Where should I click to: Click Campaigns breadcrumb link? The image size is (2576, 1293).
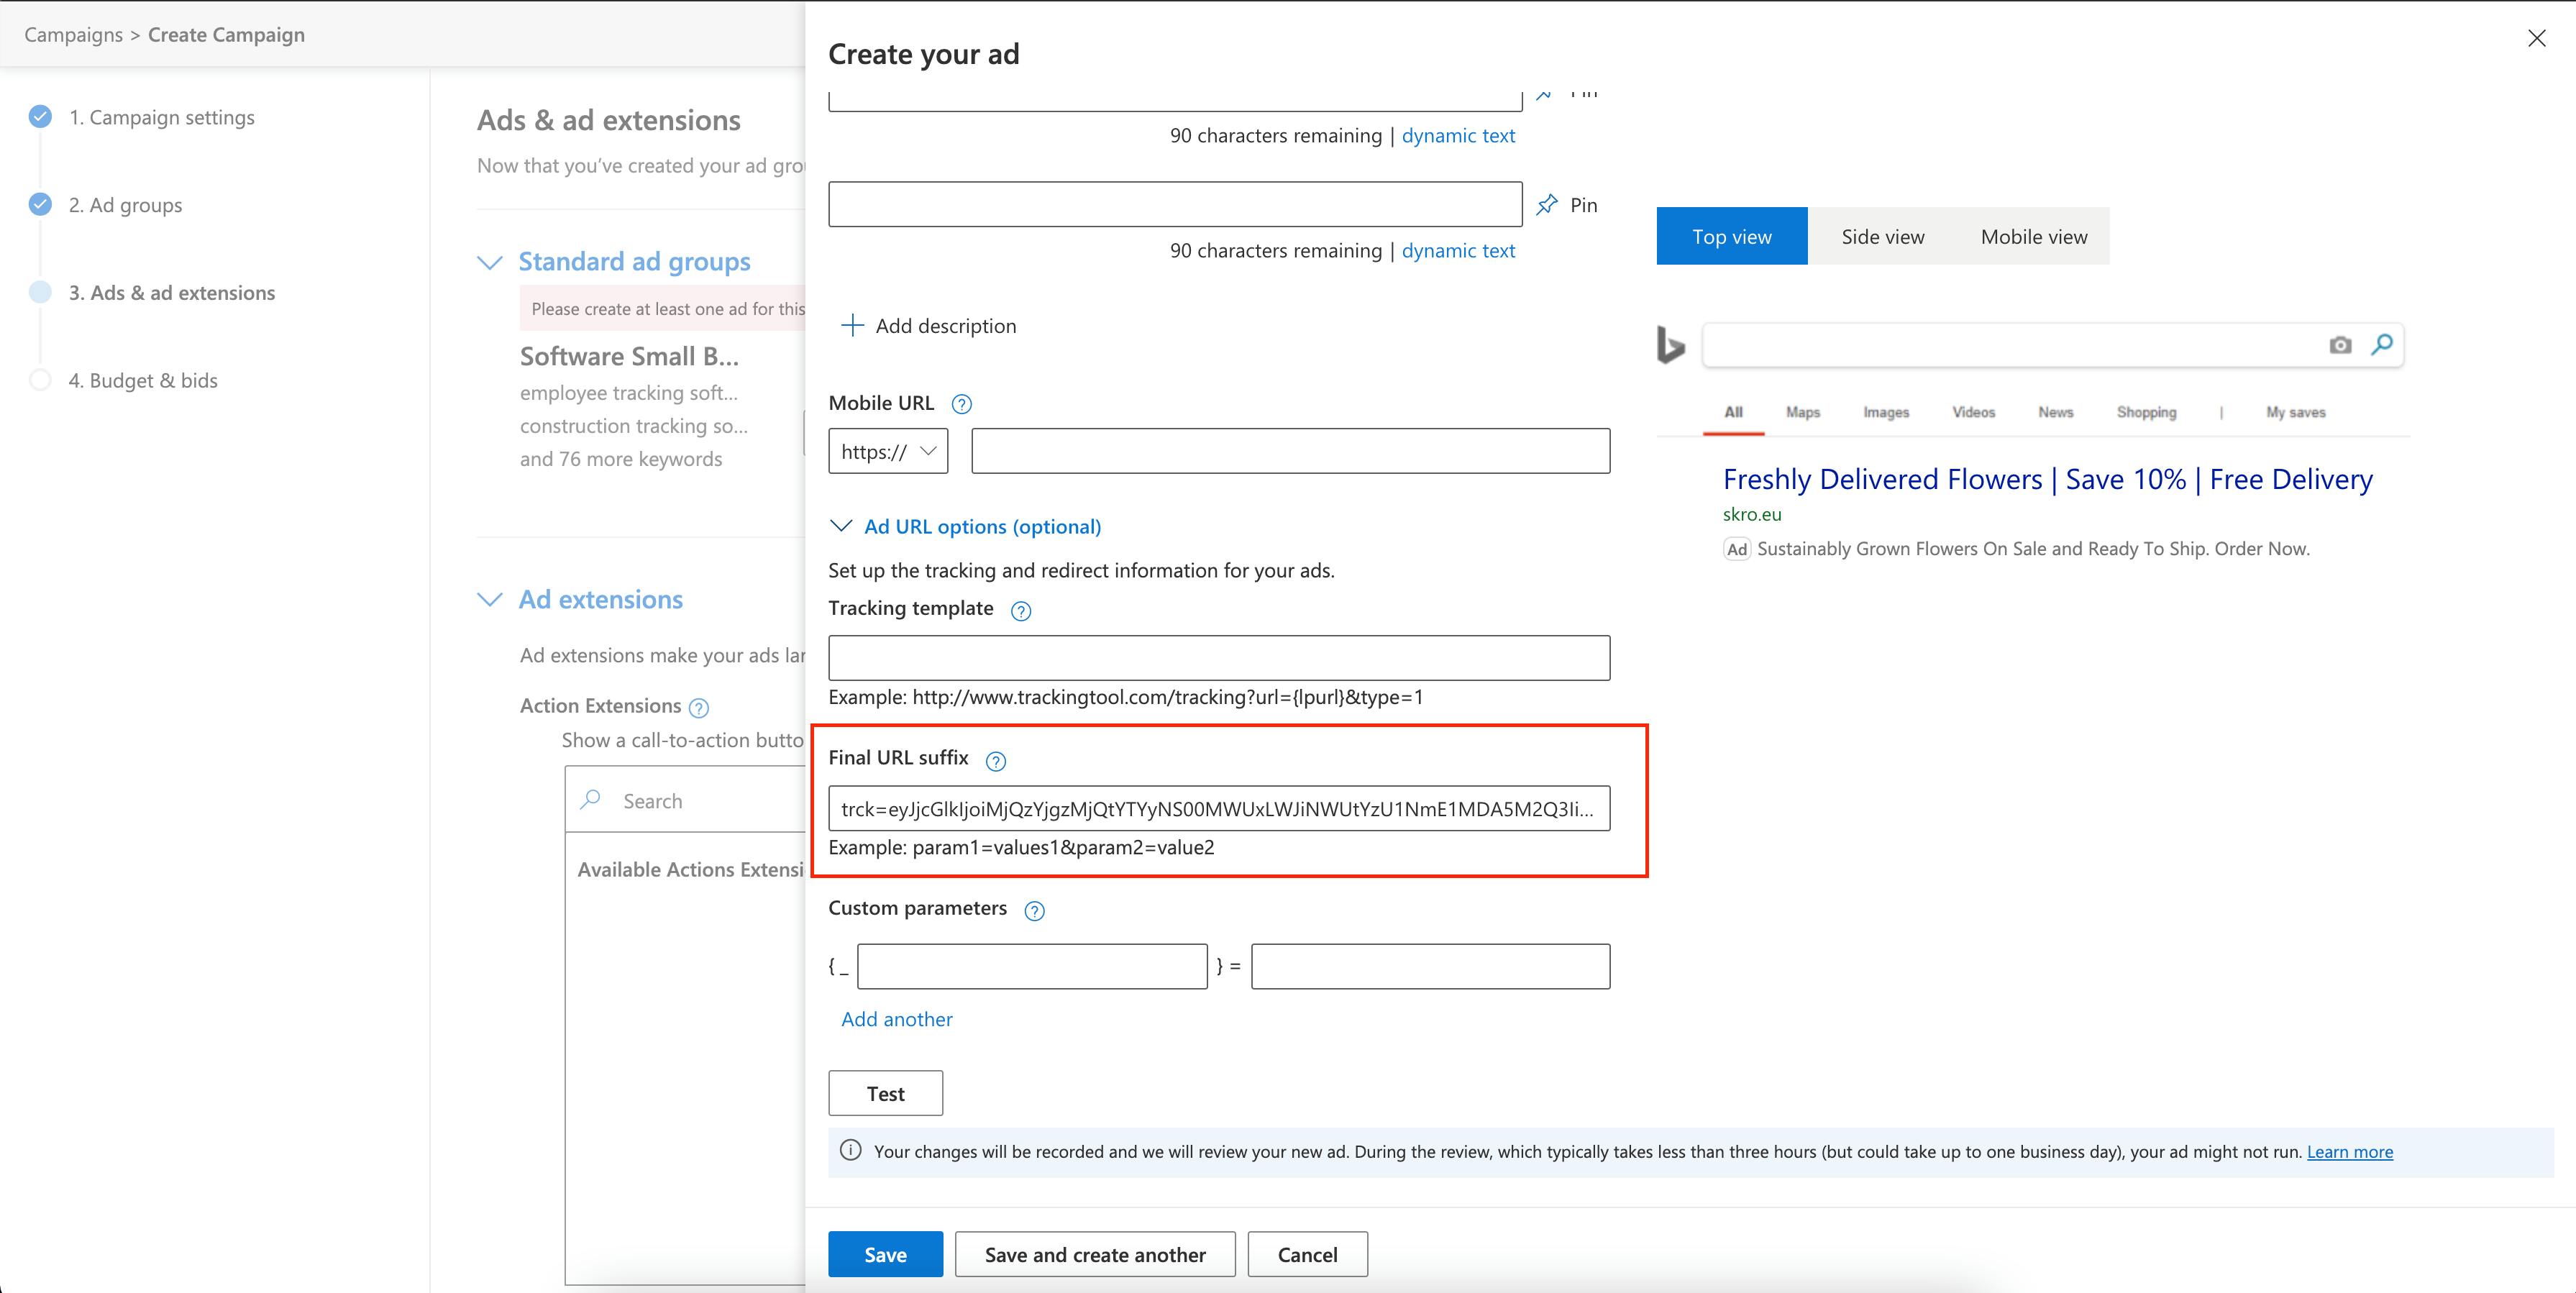point(73,34)
